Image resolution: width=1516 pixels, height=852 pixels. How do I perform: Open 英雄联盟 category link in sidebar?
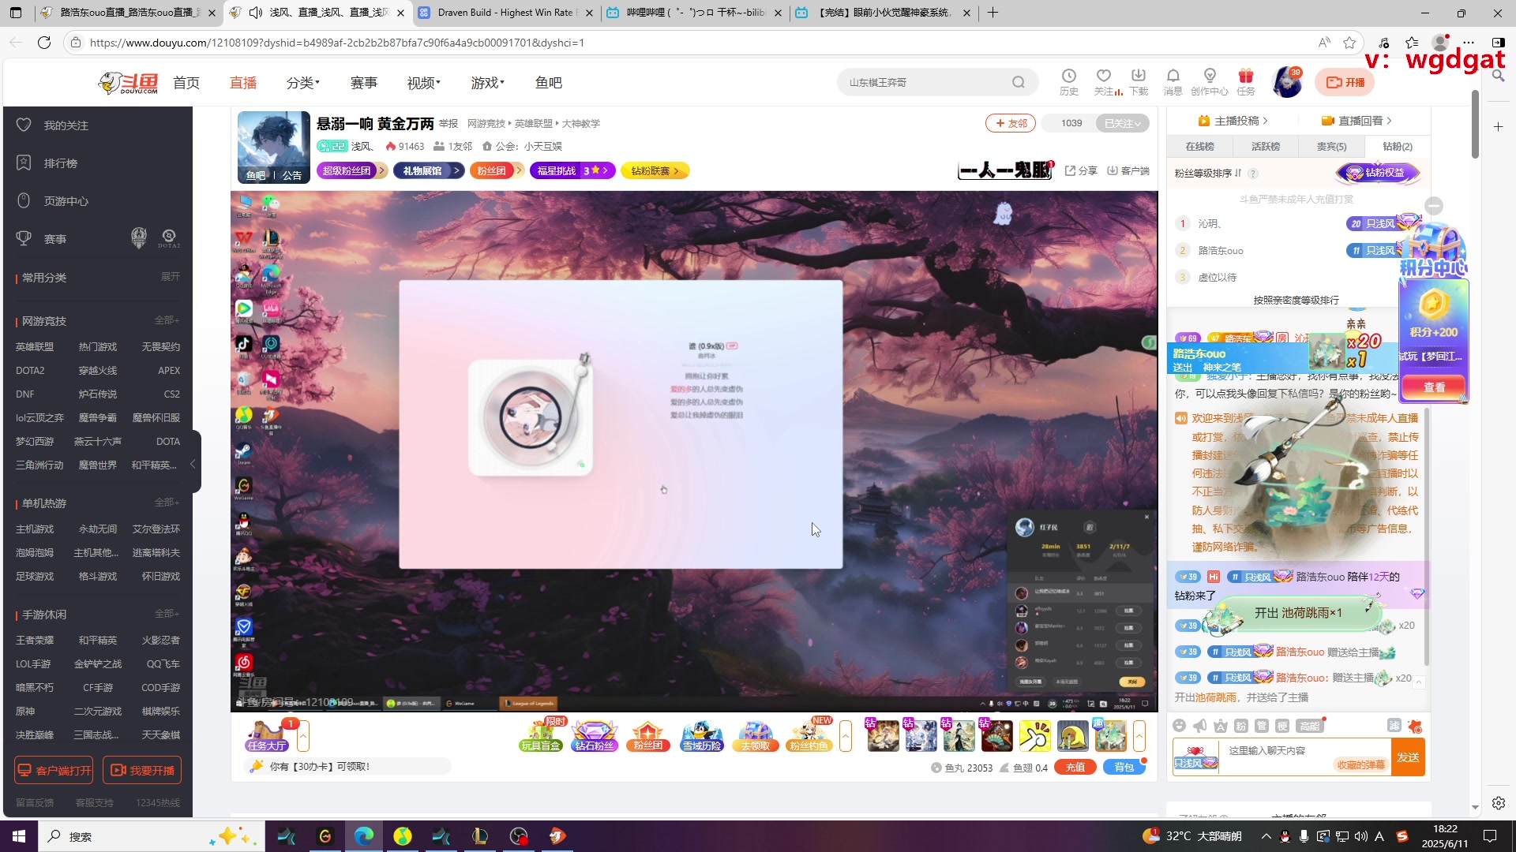[35, 347]
